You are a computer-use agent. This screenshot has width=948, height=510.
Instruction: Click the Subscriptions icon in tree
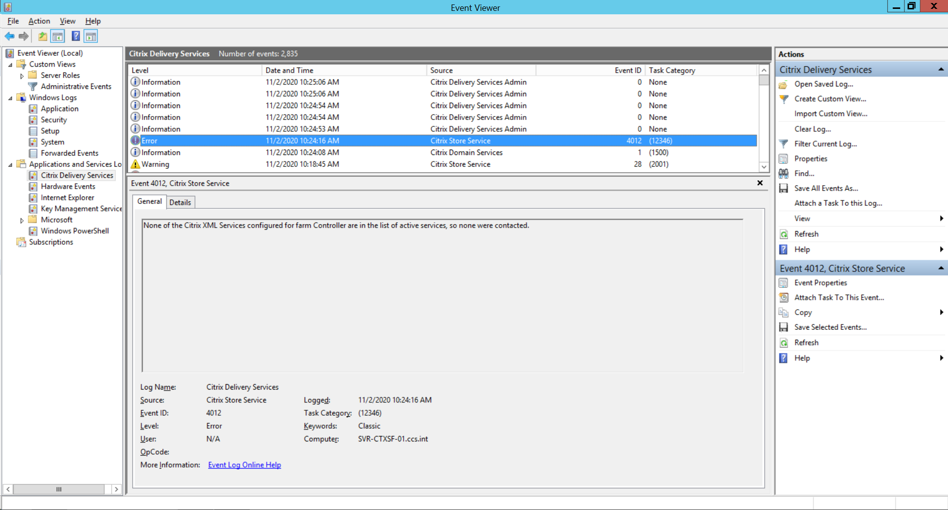pos(21,242)
